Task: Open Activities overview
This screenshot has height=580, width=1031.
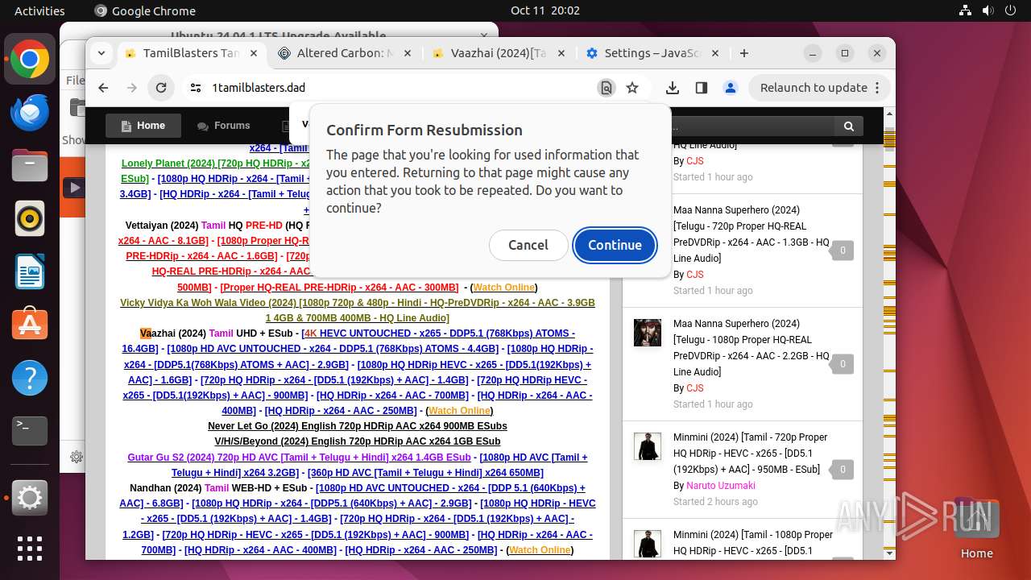Action: click(x=39, y=10)
